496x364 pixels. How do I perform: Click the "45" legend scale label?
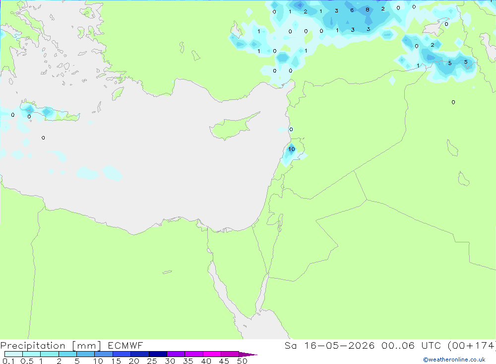point(224,361)
